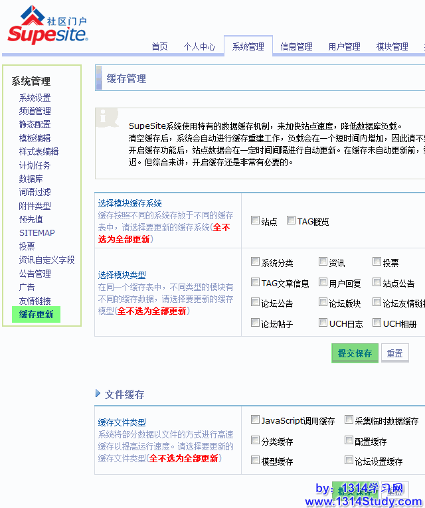Open 系统设置 in the sidebar
The image size is (425, 508).
click(x=35, y=98)
